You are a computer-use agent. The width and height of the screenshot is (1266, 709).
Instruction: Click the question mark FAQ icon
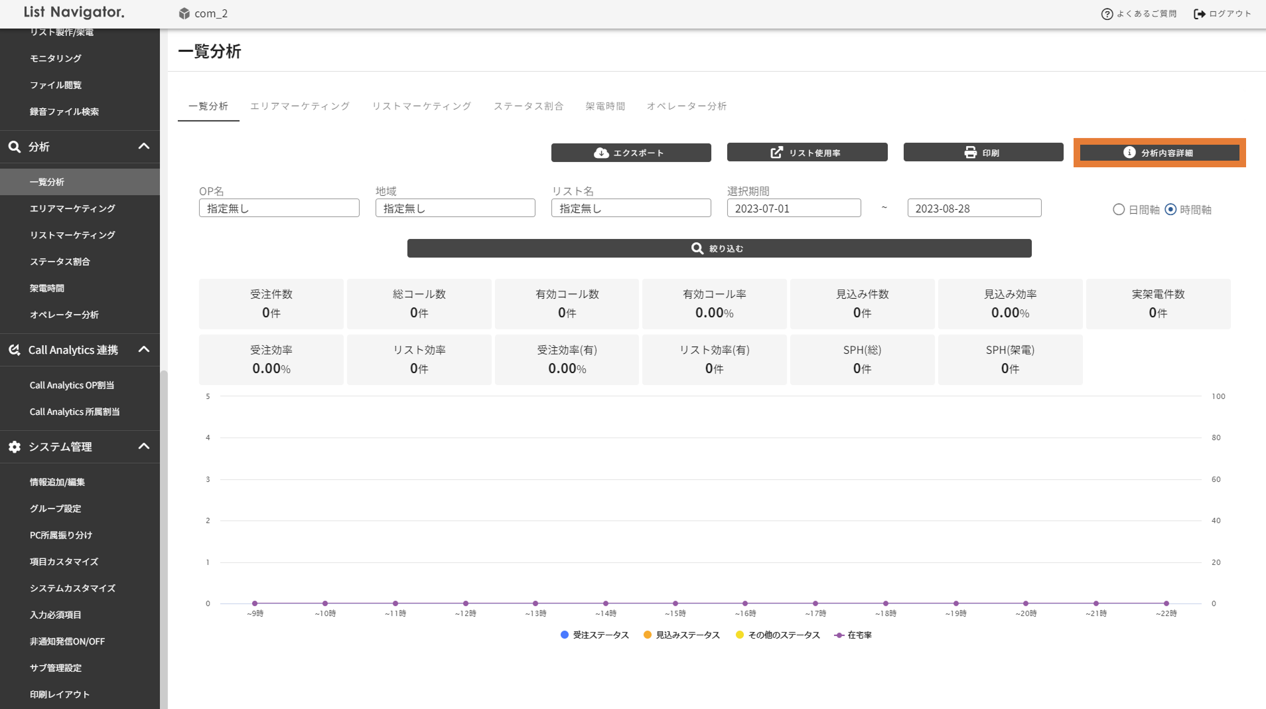point(1107,14)
